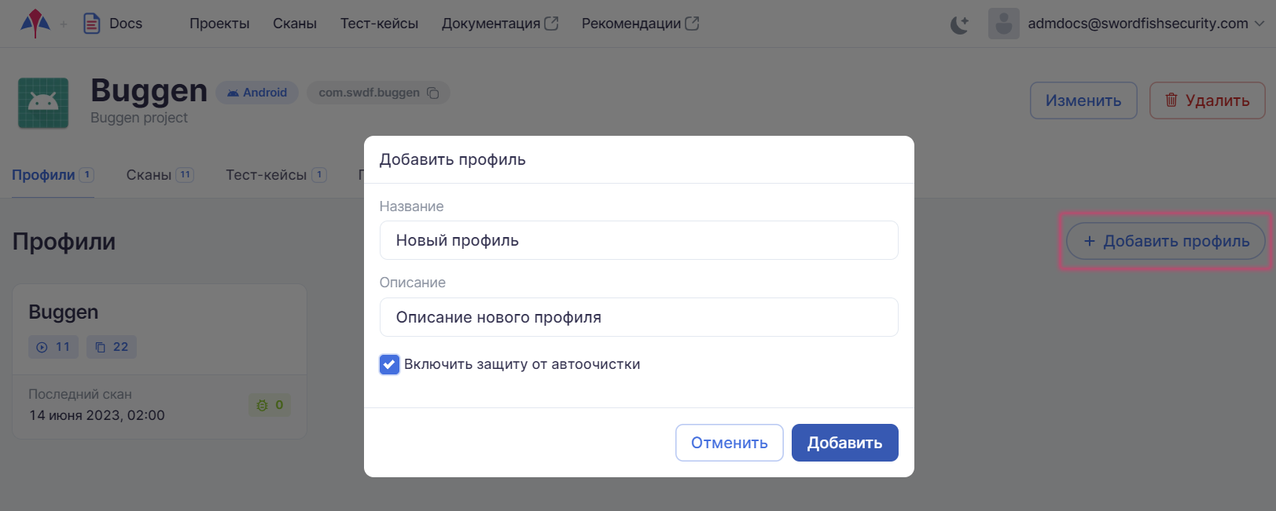
Task: Open the Рекомендации external link
Action: tap(640, 24)
